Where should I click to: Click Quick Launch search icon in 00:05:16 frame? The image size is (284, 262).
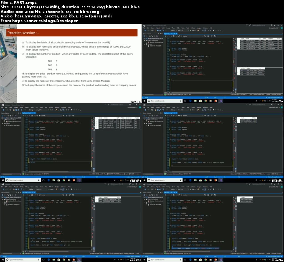(x=130, y=184)
